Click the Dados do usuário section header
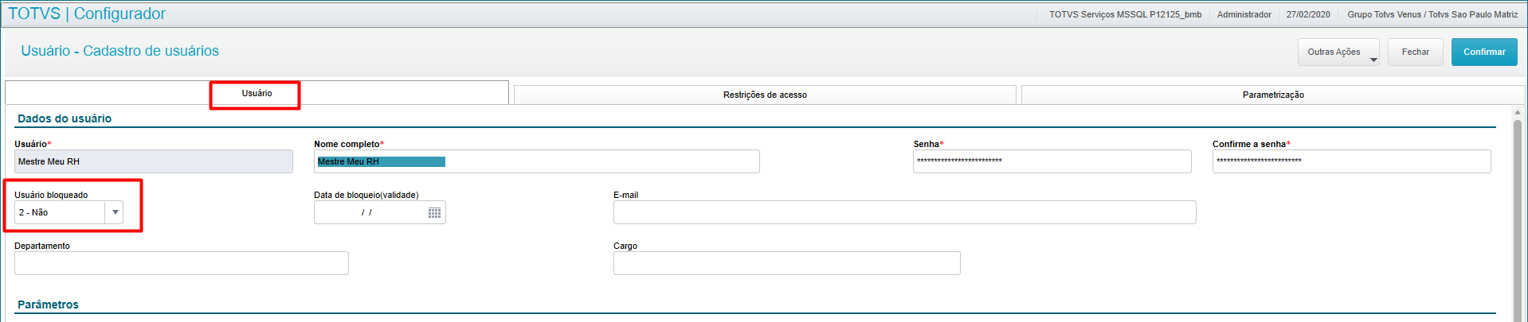1528x322 pixels. [65, 118]
